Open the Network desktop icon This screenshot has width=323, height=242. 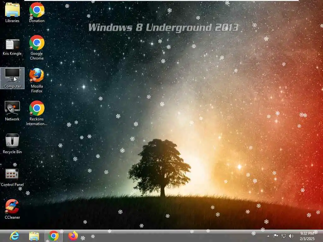[x=12, y=111]
